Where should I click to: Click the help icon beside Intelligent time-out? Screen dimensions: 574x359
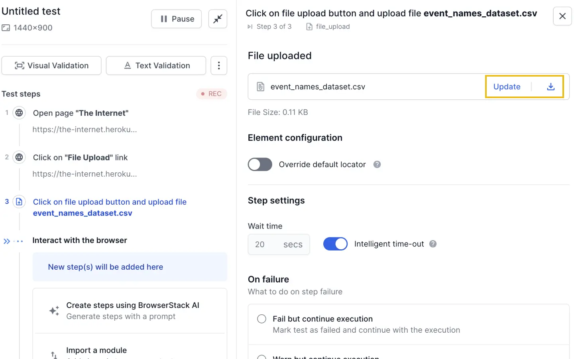tap(433, 244)
